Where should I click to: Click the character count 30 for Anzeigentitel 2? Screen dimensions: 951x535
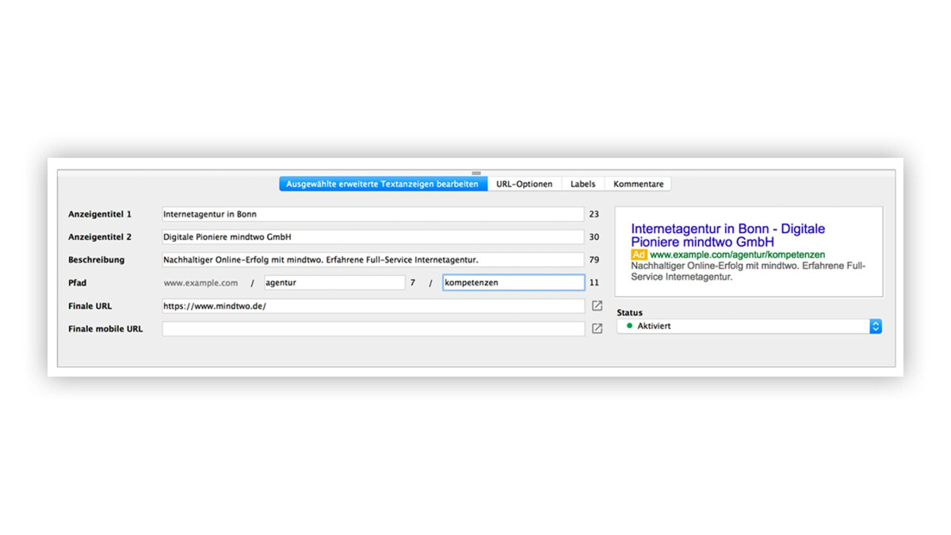click(594, 237)
